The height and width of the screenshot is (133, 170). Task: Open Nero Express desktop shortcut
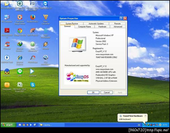(x=33, y=32)
